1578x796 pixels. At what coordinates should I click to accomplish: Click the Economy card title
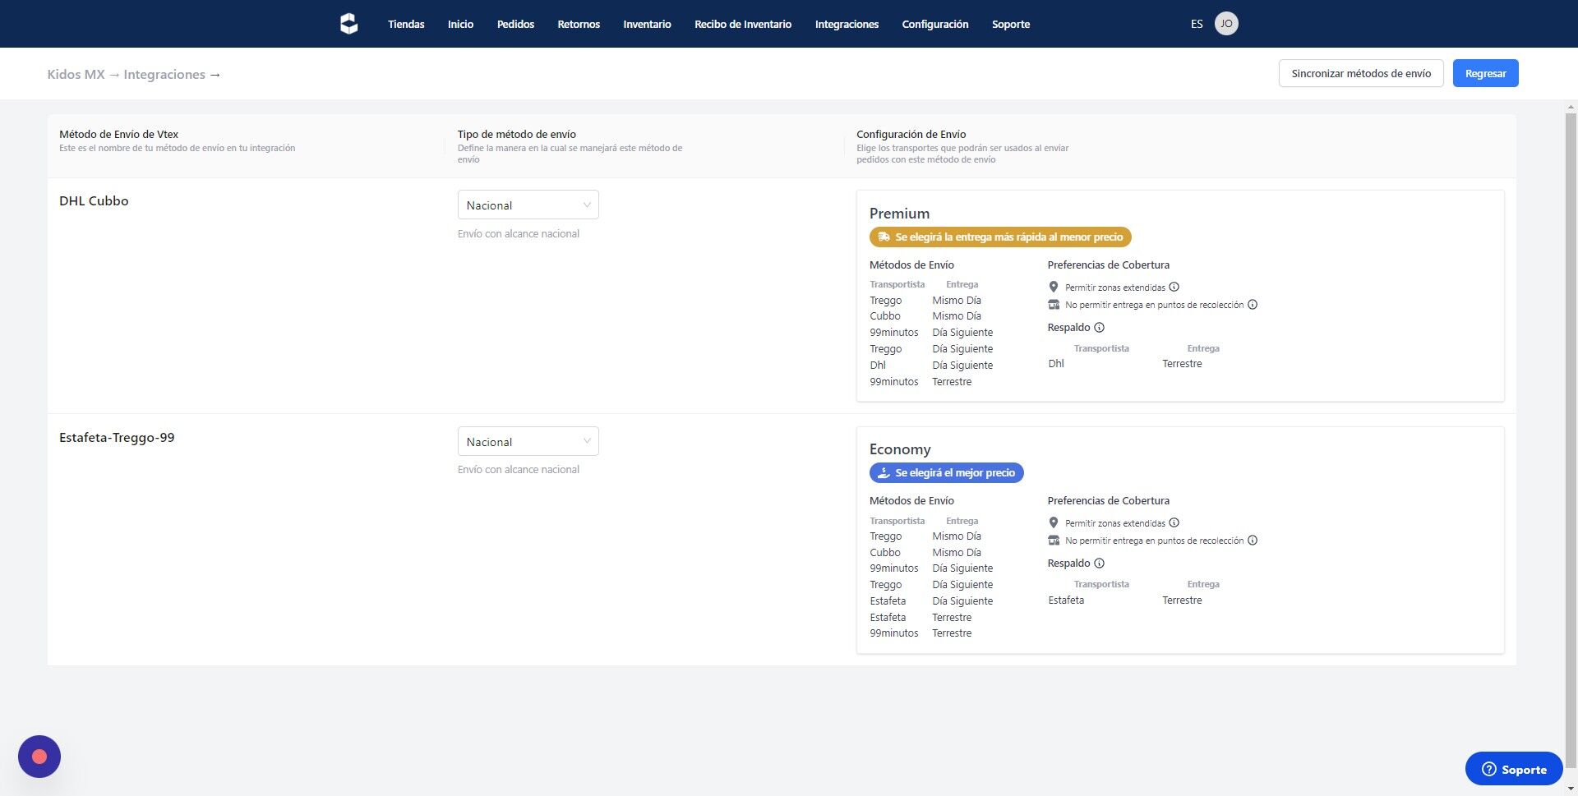tap(900, 449)
